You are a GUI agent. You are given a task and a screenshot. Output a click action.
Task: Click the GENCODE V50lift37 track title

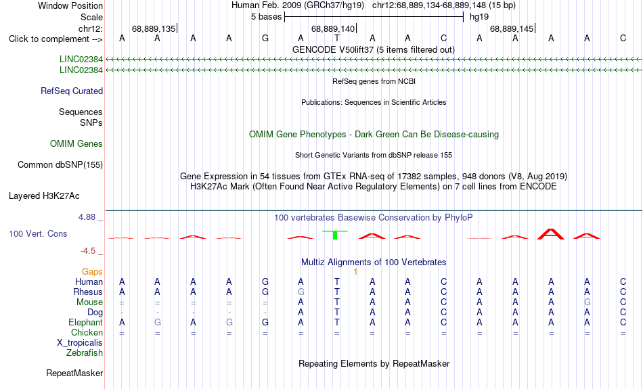tap(373, 49)
